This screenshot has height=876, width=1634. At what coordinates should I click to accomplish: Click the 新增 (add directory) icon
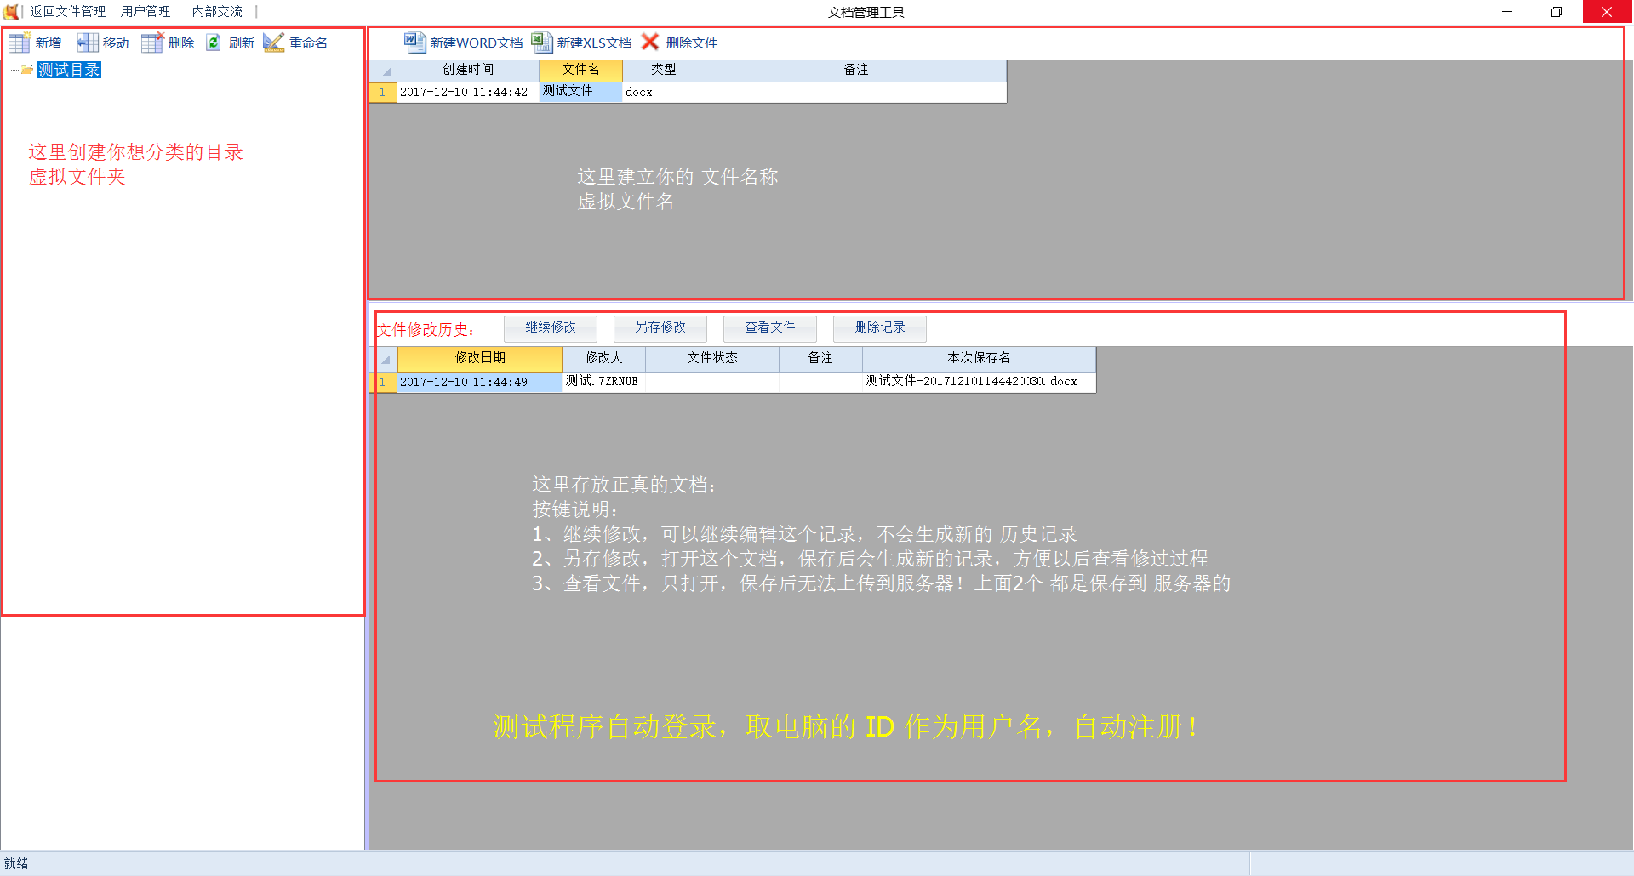[20, 43]
